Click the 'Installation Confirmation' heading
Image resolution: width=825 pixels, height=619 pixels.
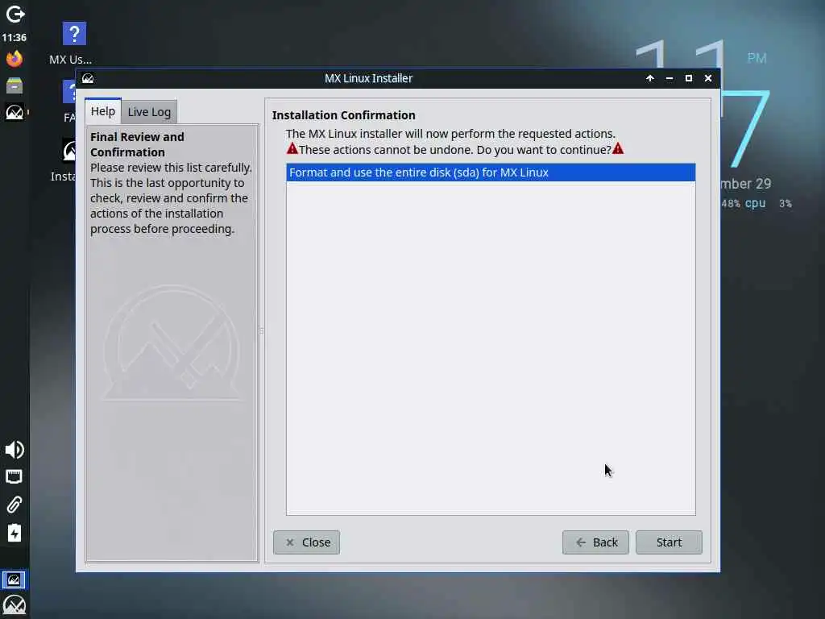pyautogui.click(x=343, y=114)
